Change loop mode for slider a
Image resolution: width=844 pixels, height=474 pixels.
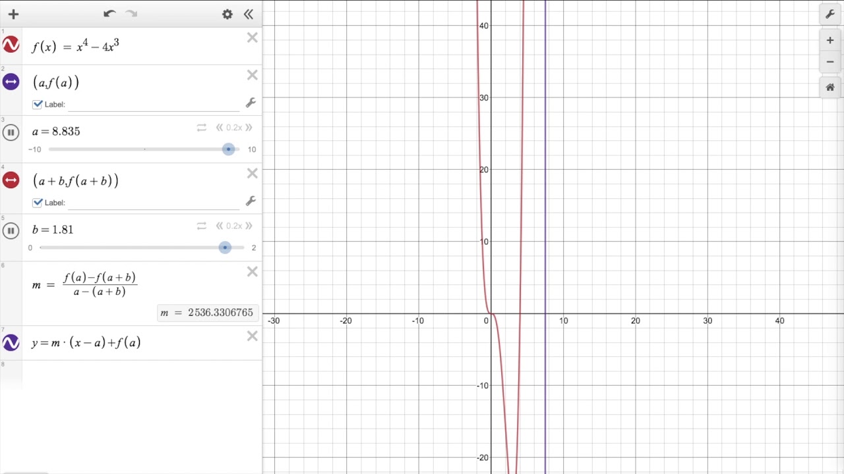point(202,128)
